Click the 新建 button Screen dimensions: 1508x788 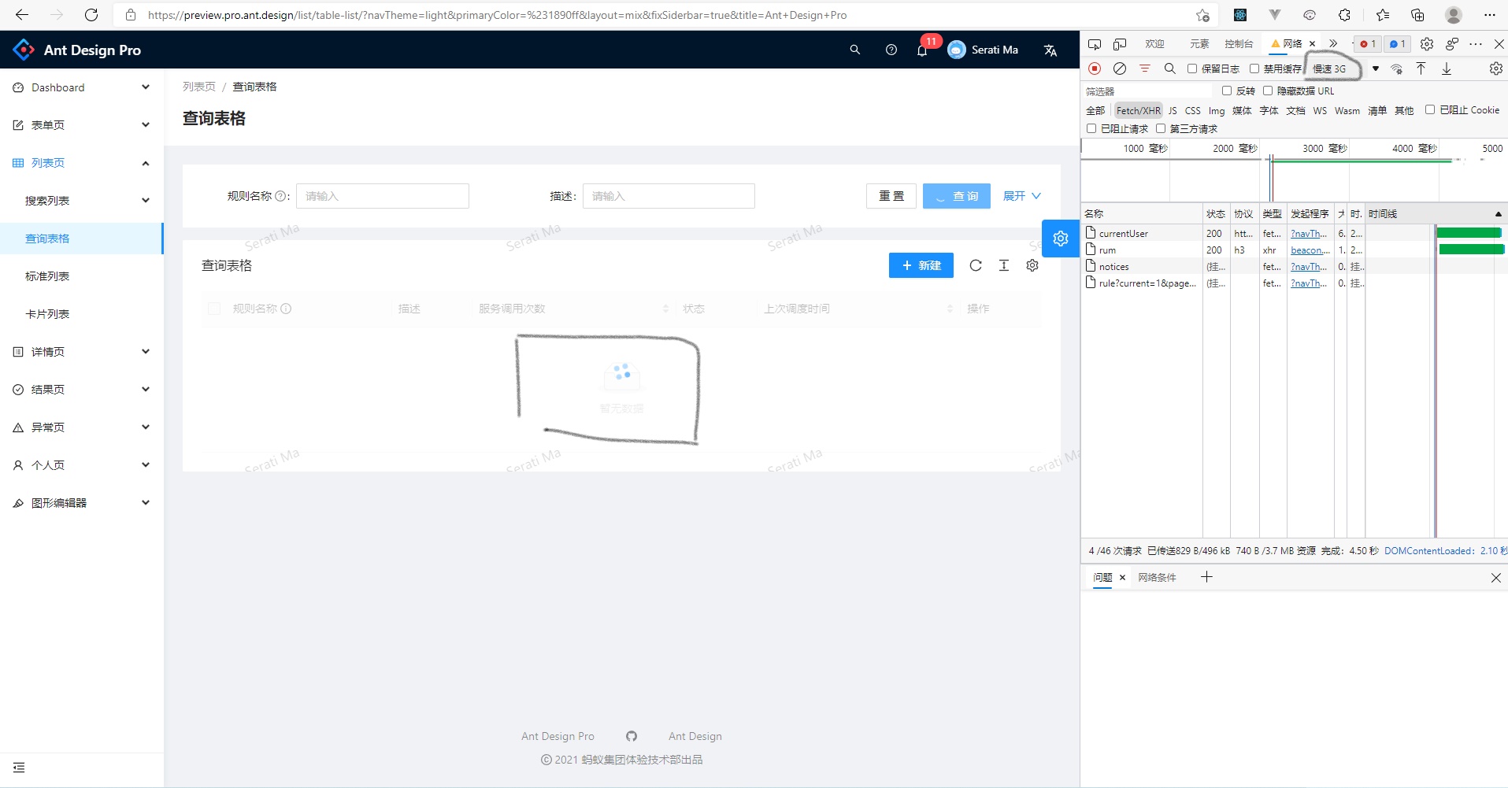pos(921,265)
